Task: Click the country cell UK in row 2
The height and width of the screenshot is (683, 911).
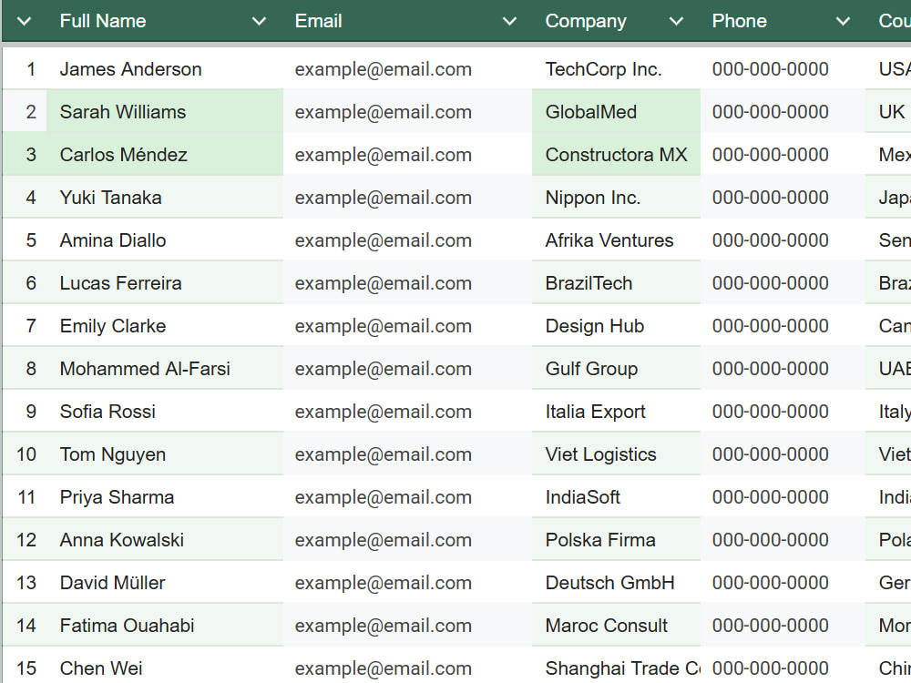Action: 888,111
